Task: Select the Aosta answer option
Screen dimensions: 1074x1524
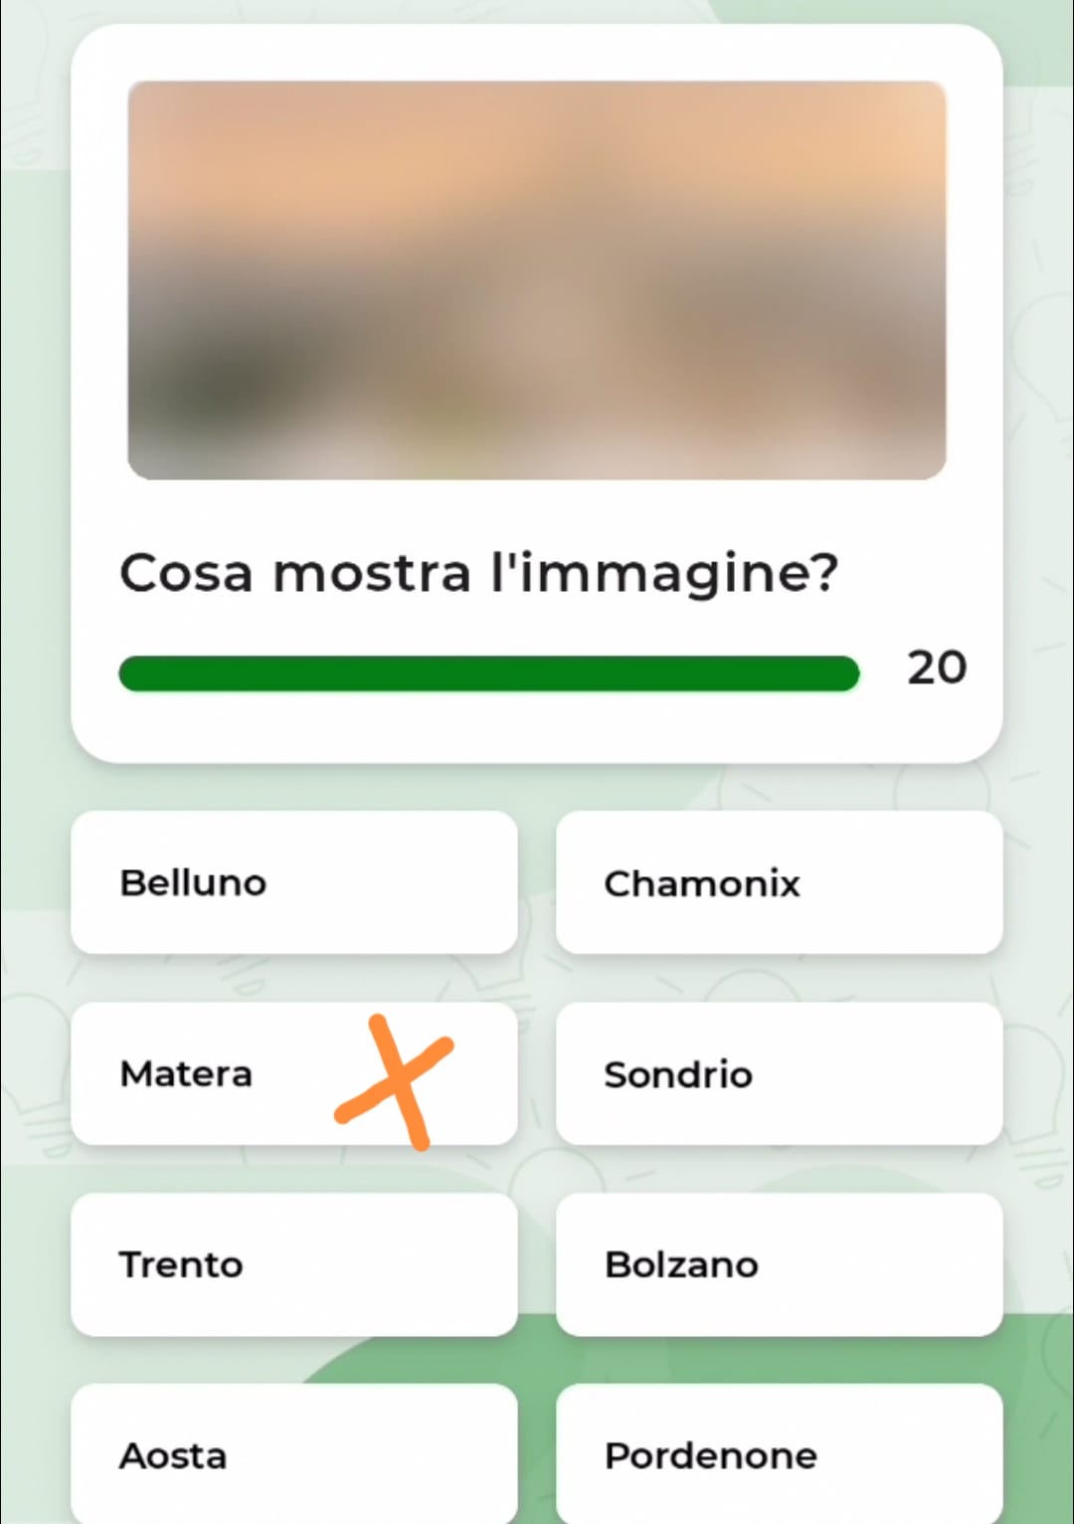Action: pos(293,1454)
